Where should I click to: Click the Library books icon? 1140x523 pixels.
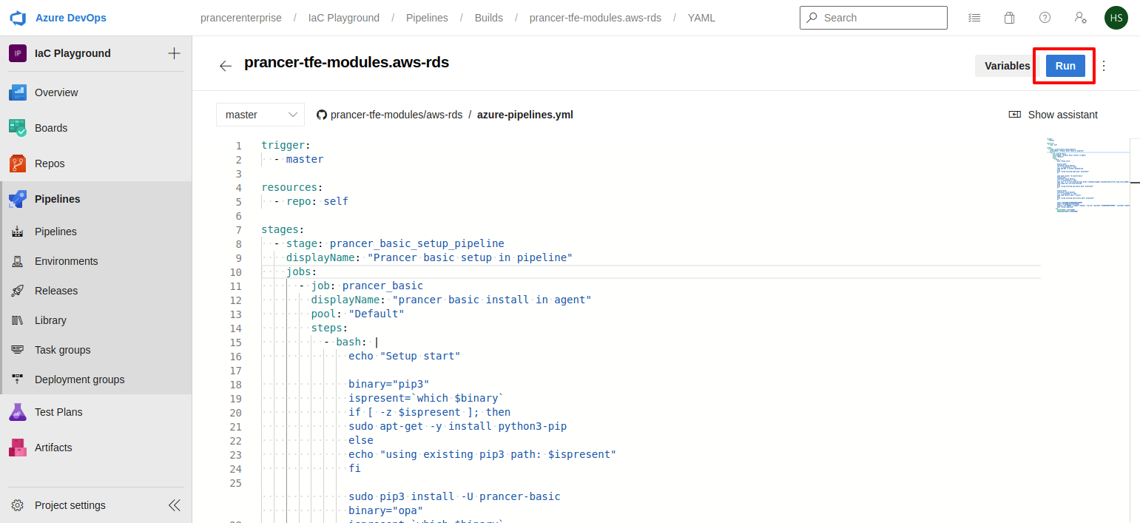pyautogui.click(x=18, y=320)
